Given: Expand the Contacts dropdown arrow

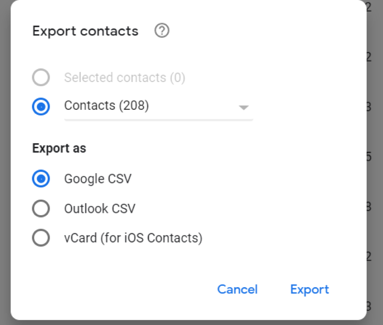Looking at the screenshot, I should point(244,108).
